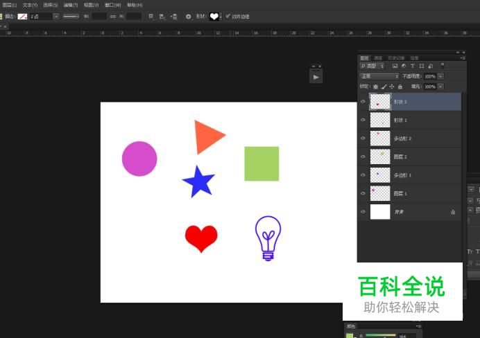Open the 选择(S) menu
The image size is (480, 338).
pyautogui.click(x=51, y=5)
